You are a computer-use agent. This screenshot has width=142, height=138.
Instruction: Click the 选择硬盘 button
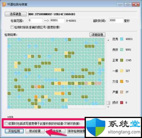[16, 14]
